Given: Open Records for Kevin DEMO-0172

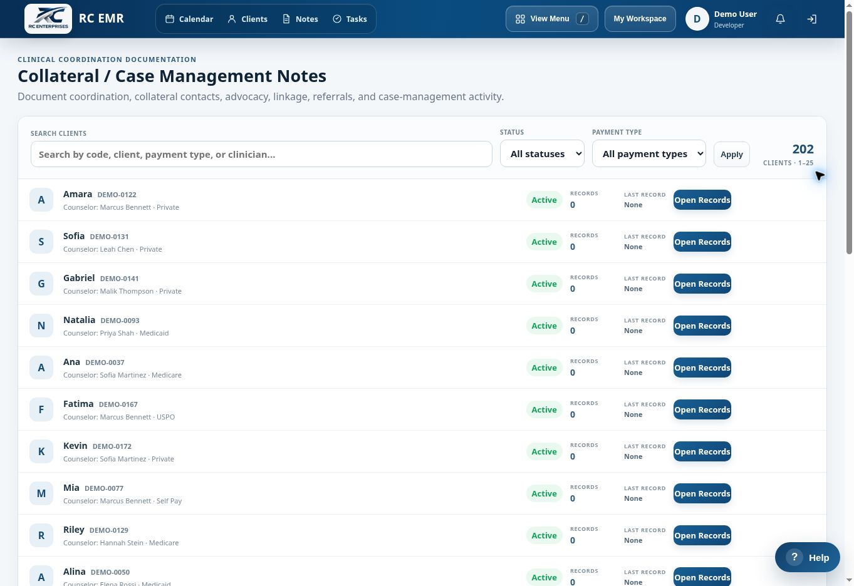Looking at the screenshot, I should tap(702, 451).
